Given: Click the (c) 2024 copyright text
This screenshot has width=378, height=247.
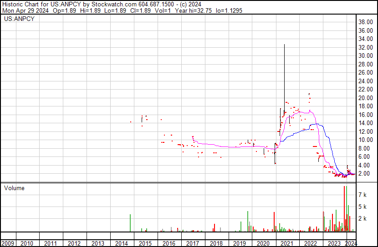Looking at the screenshot, I should click(190, 5).
